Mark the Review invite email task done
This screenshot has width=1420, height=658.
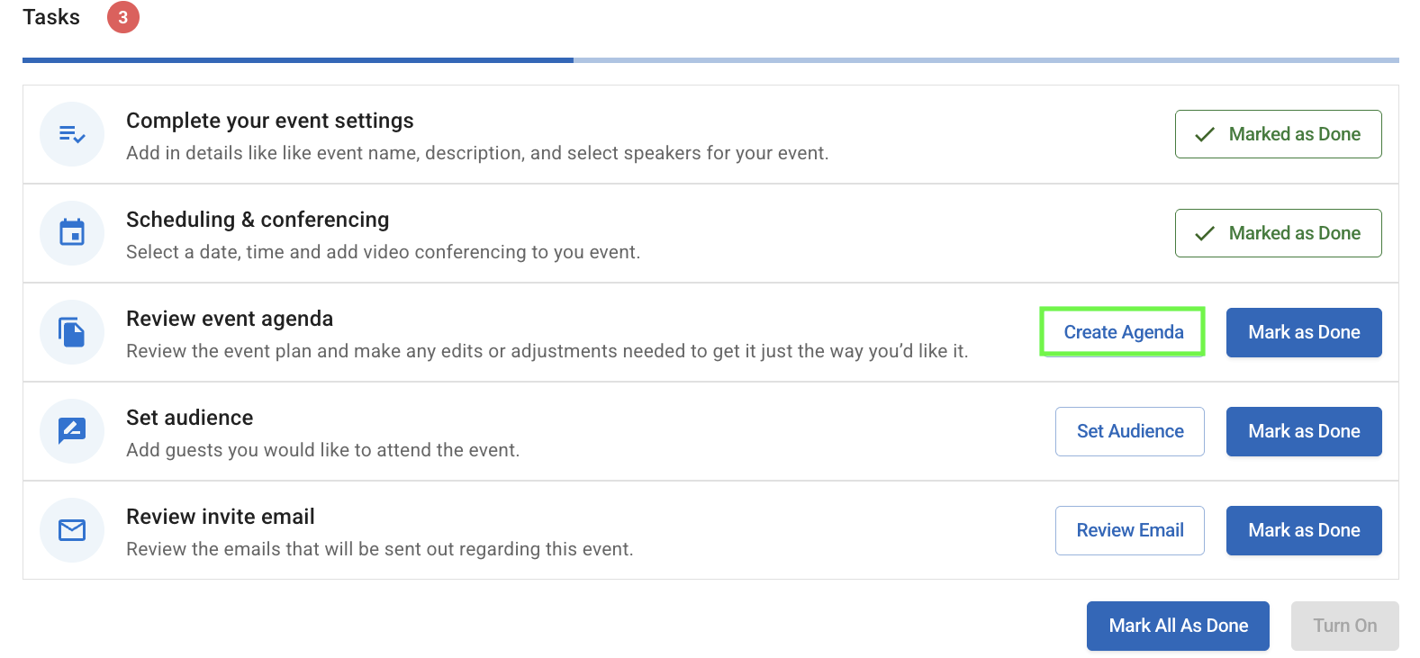point(1303,530)
